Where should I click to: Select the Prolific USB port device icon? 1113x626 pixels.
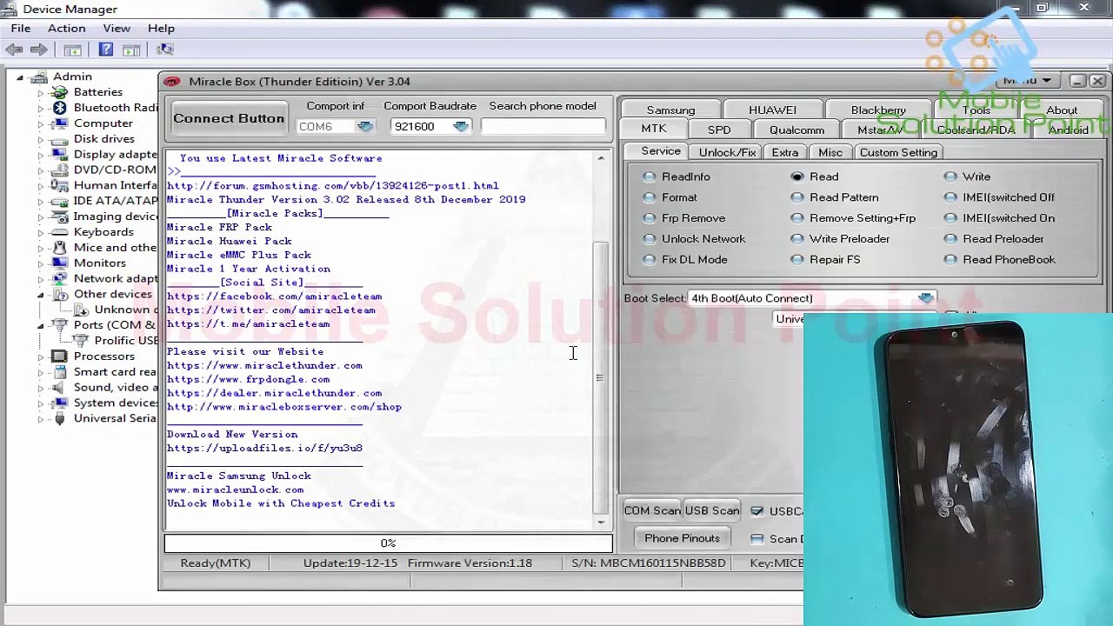coord(80,341)
